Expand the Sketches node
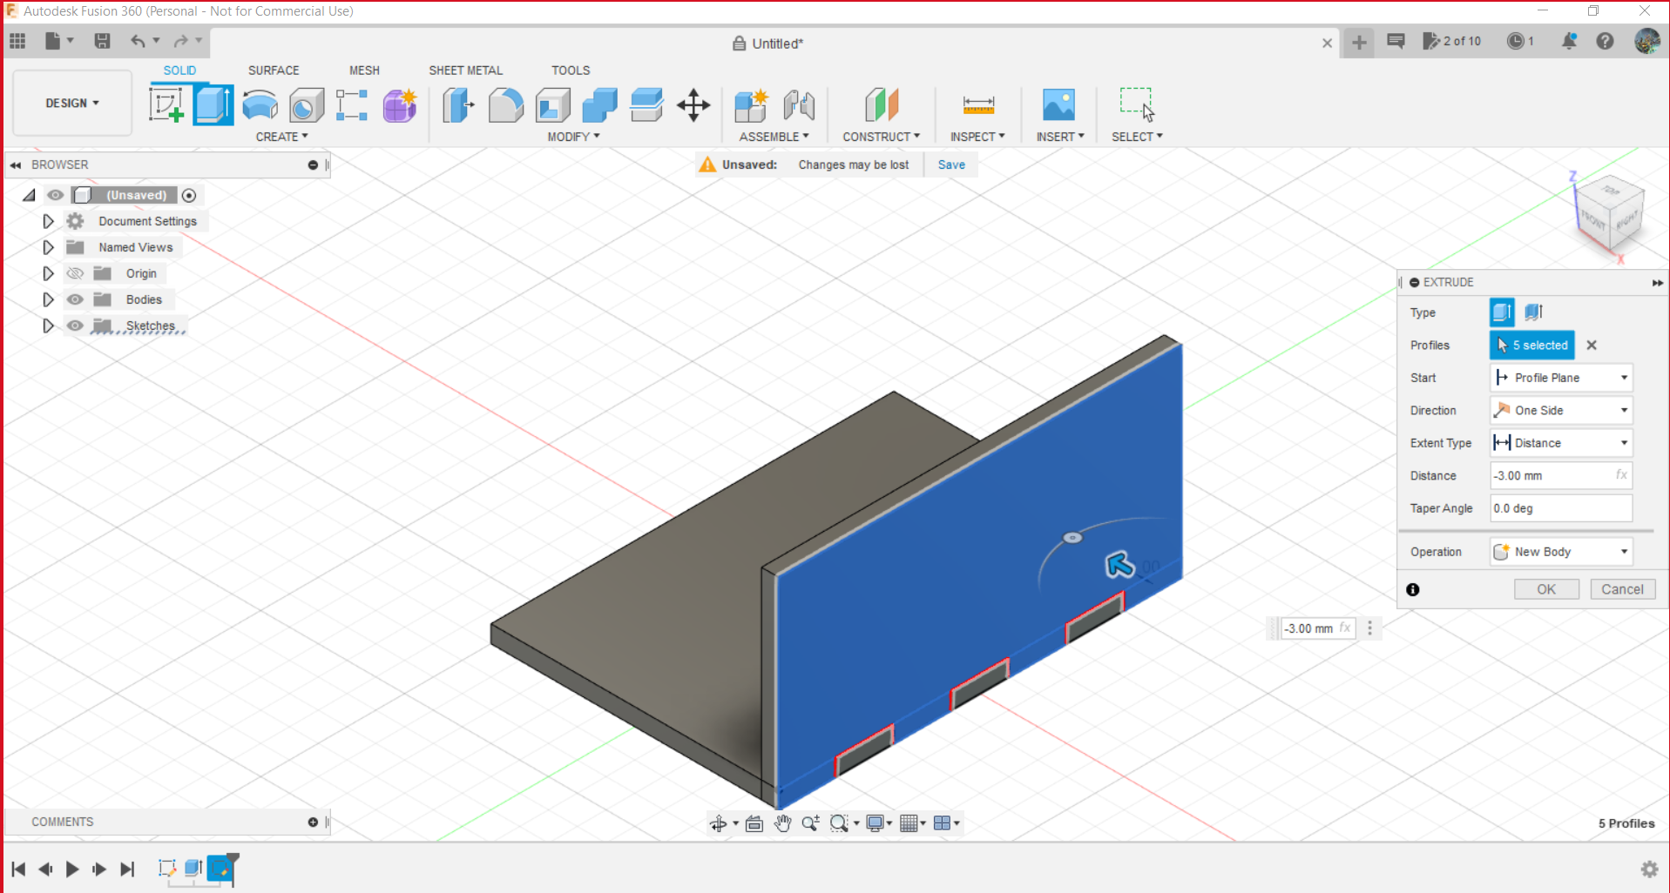Viewport: 1670px width, 893px height. pos(48,326)
